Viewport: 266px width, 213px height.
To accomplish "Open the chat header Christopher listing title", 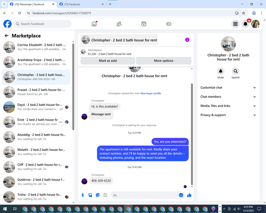I will pos(119,40).
